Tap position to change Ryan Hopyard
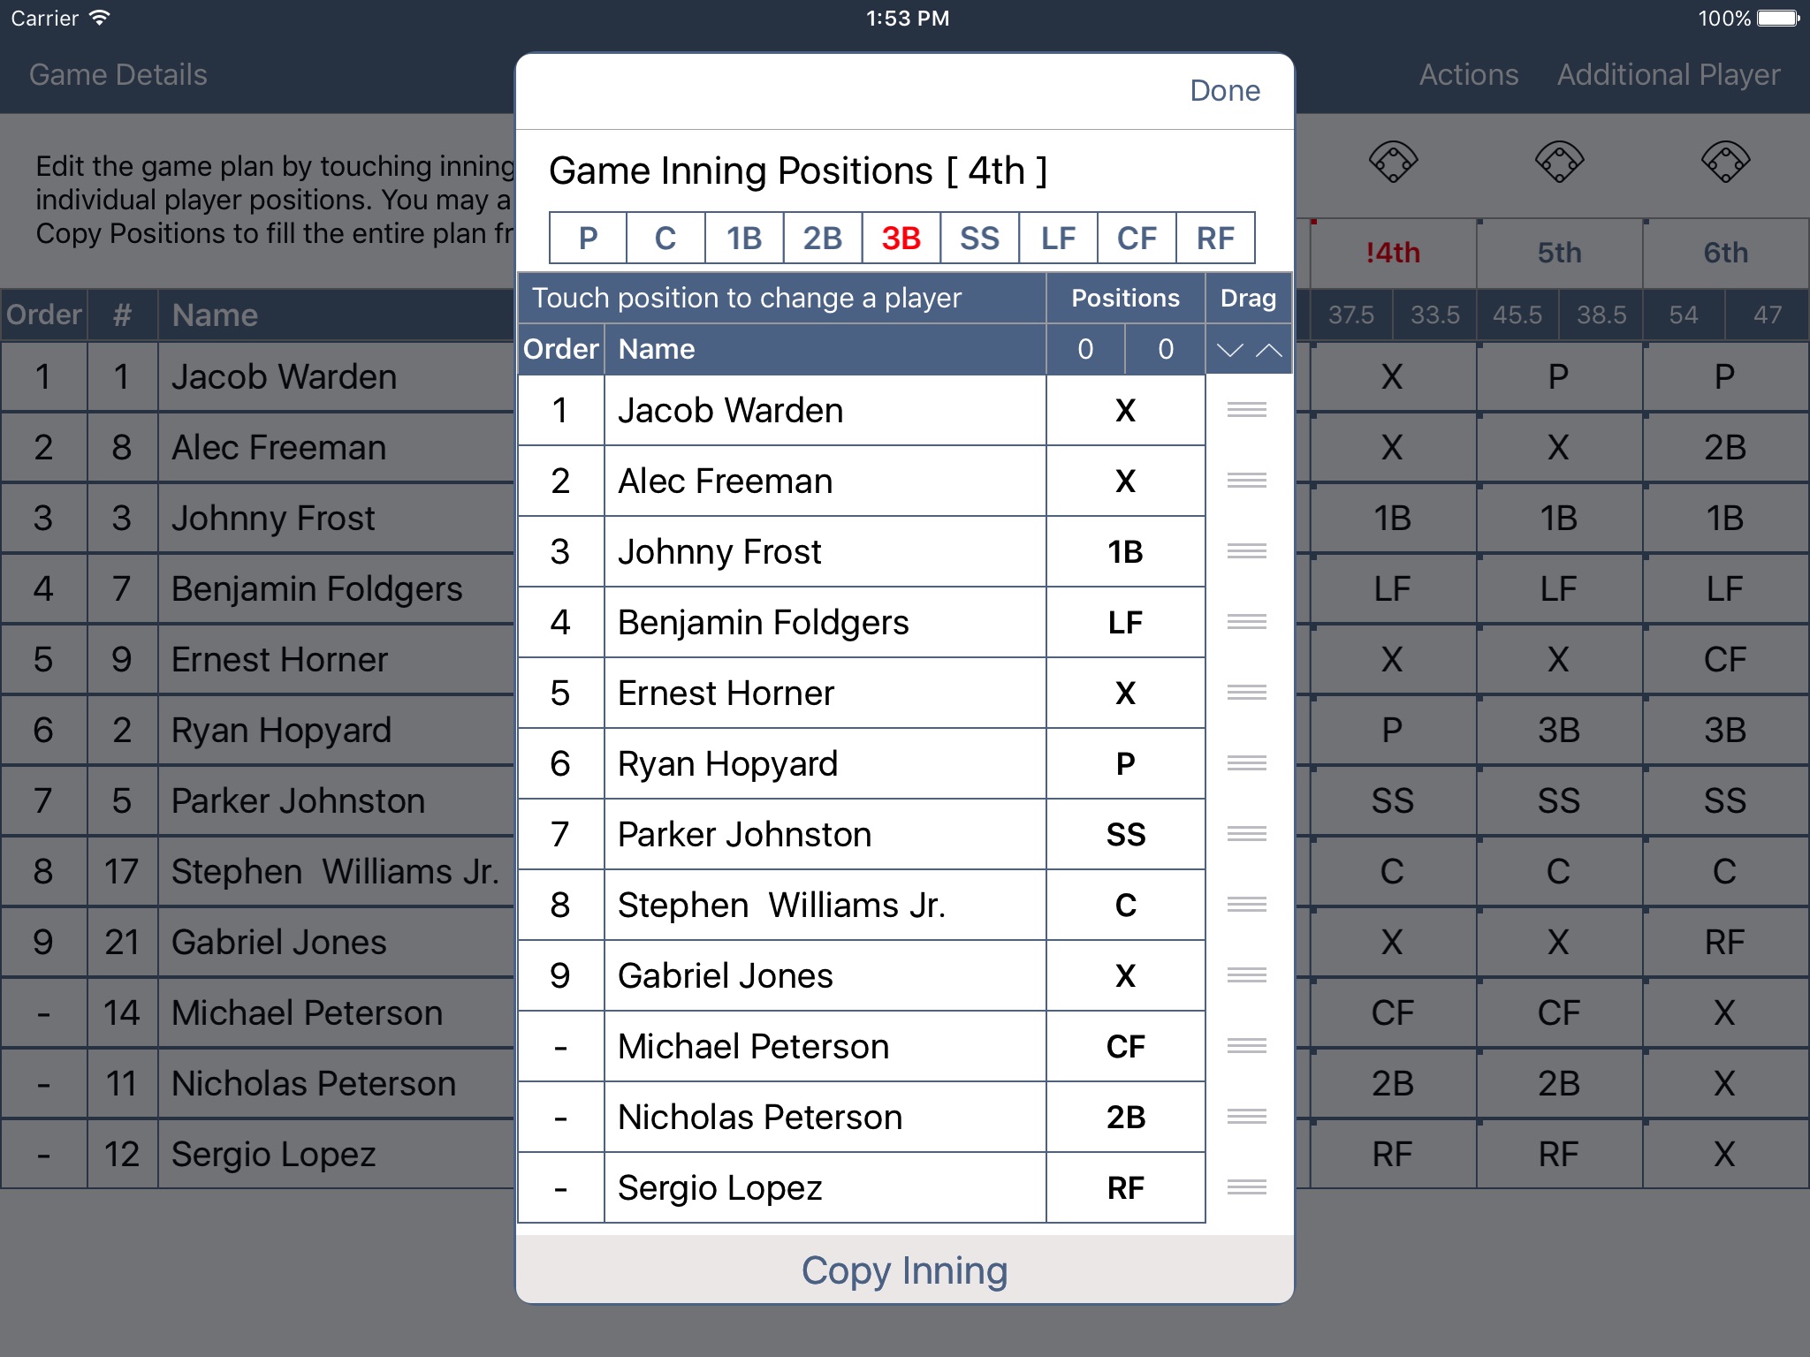Screen dimensions: 1810x1357 [1123, 762]
